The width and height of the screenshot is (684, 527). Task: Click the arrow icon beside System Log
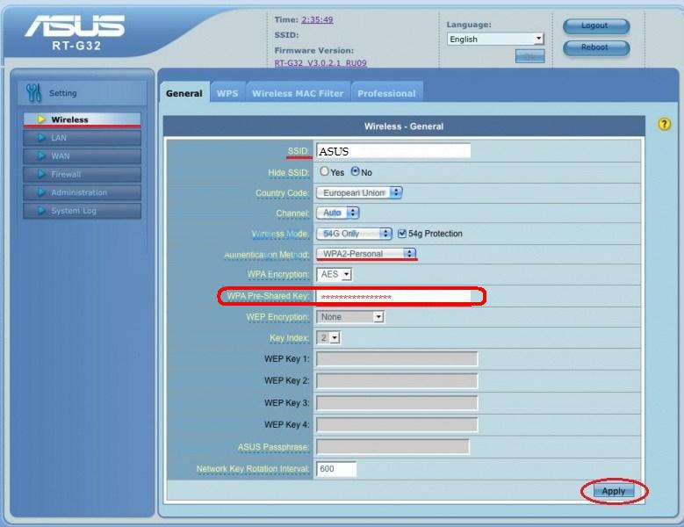tap(41, 211)
